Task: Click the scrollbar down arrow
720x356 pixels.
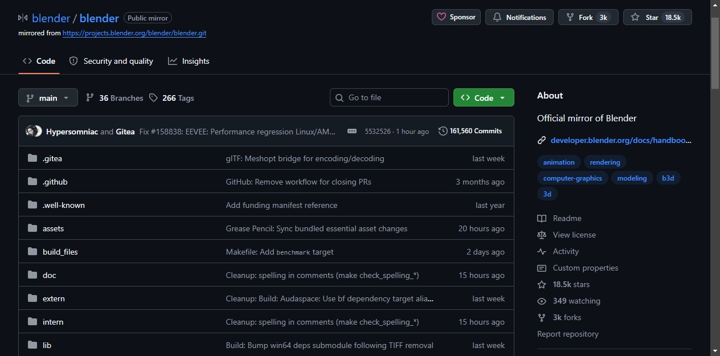Action: [x=715, y=351]
